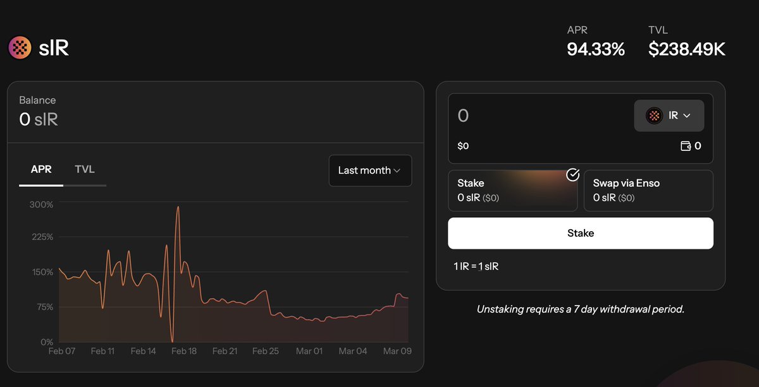Click the $0 value under amount
759x387 pixels.
(463, 146)
